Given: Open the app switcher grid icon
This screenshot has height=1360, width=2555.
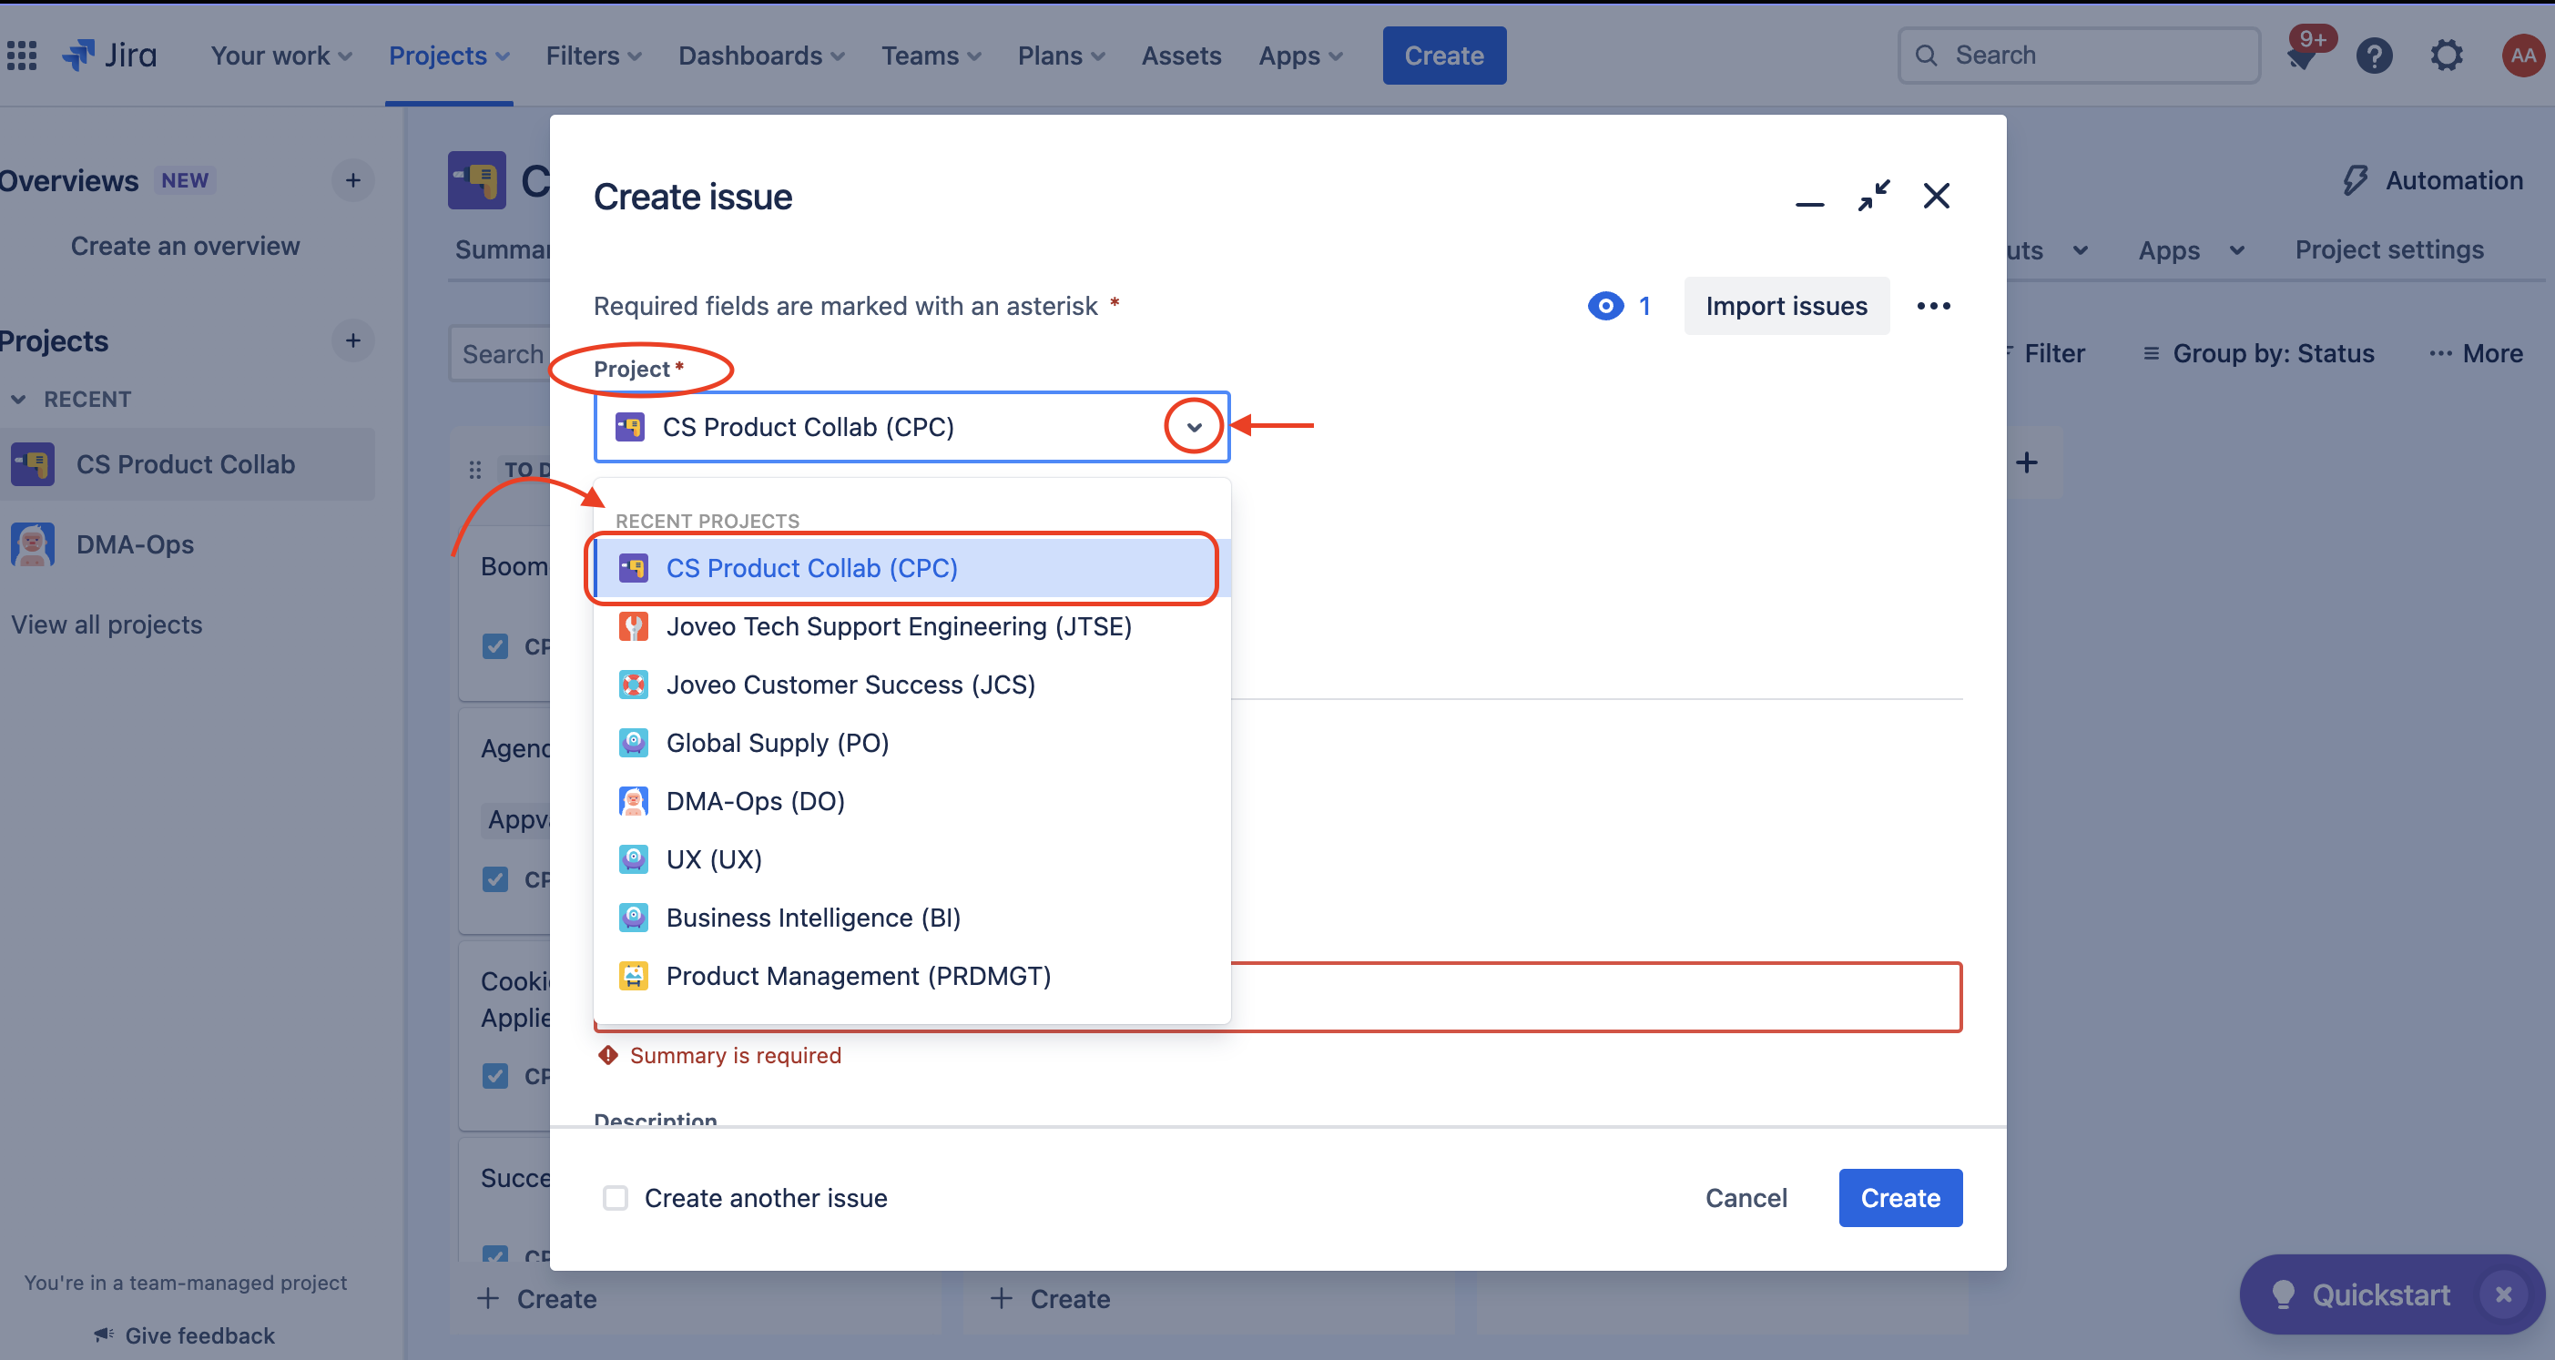Looking at the screenshot, I should click(x=22, y=56).
